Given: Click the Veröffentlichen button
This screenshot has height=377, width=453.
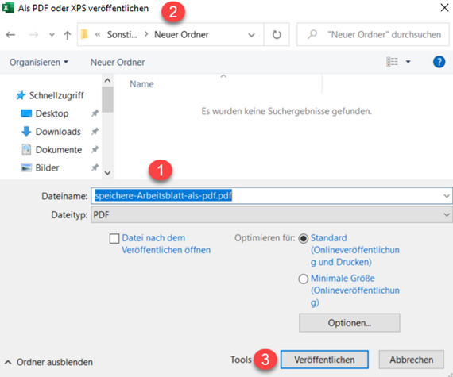Looking at the screenshot, I should (x=324, y=360).
